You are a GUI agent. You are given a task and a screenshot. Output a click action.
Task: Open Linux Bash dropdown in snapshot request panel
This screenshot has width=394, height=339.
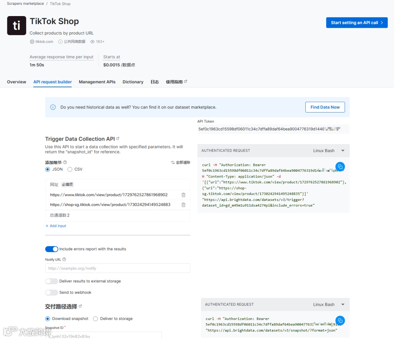pos(329,305)
